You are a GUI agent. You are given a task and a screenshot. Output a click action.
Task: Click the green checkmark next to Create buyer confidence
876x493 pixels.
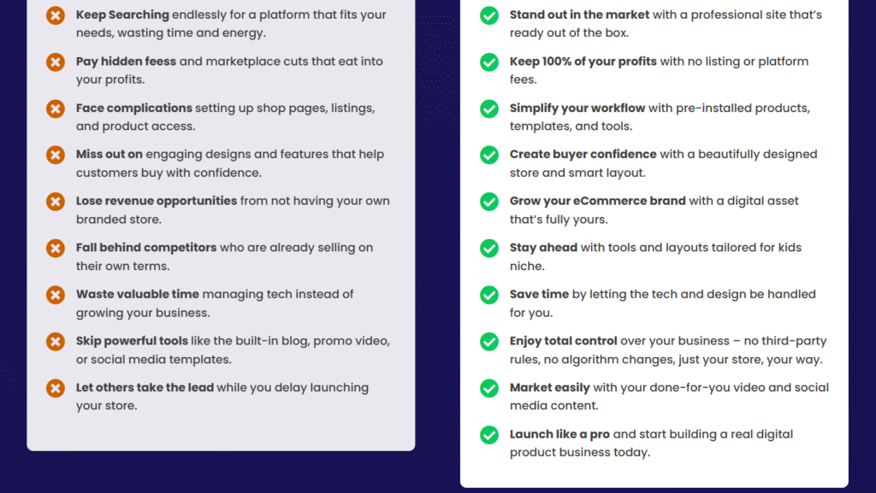tap(489, 156)
